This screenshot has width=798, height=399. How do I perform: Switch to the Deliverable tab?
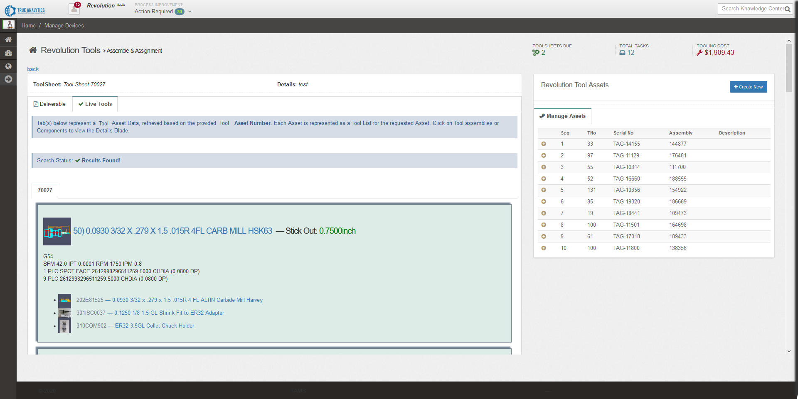(x=50, y=104)
